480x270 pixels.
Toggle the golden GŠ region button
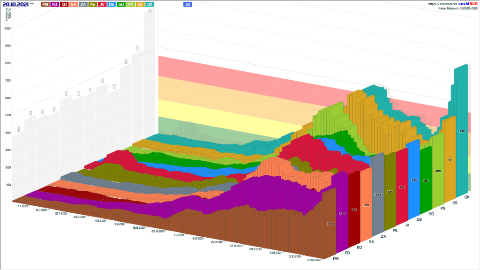(x=140, y=4)
